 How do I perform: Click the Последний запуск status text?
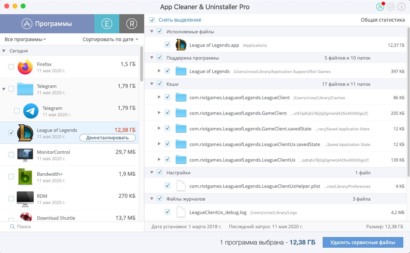266,227
